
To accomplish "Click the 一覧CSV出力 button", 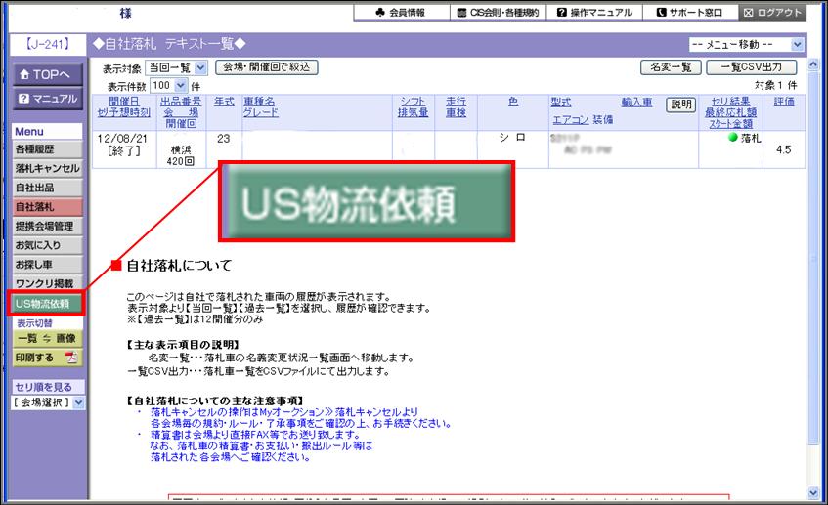I will pos(751,68).
